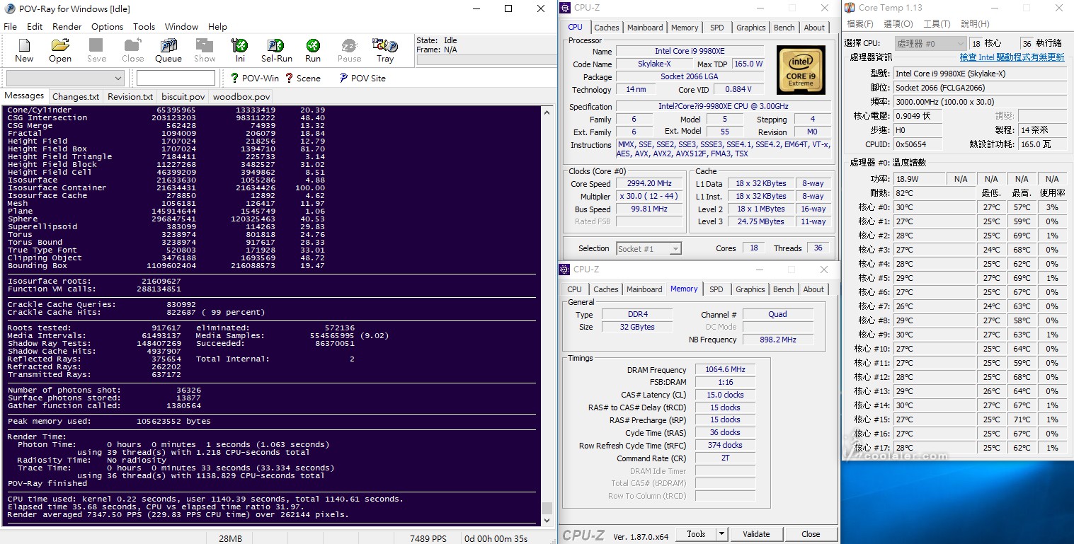Click the Sel-Run icon
The width and height of the screenshot is (1074, 544).
[277, 46]
